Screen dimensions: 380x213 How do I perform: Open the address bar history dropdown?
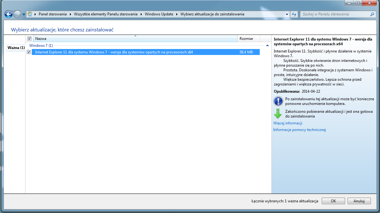pos(287,14)
